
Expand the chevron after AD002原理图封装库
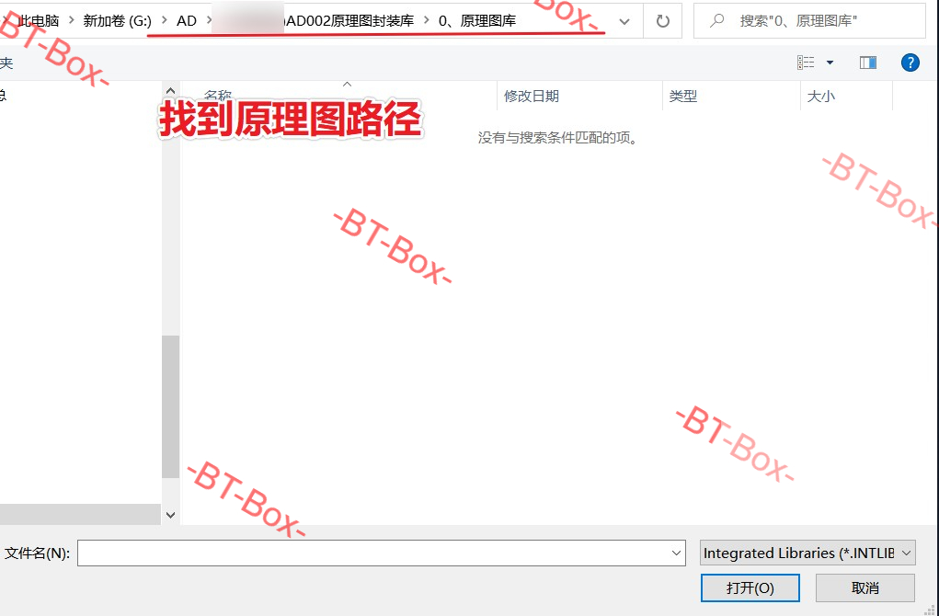tap(426, 21)
